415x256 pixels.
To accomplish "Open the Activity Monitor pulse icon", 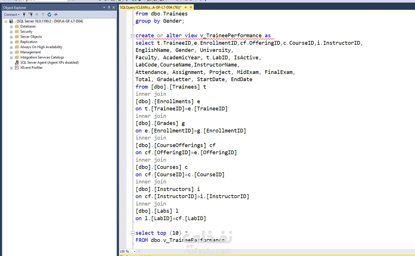I will [x=56, y=14].
